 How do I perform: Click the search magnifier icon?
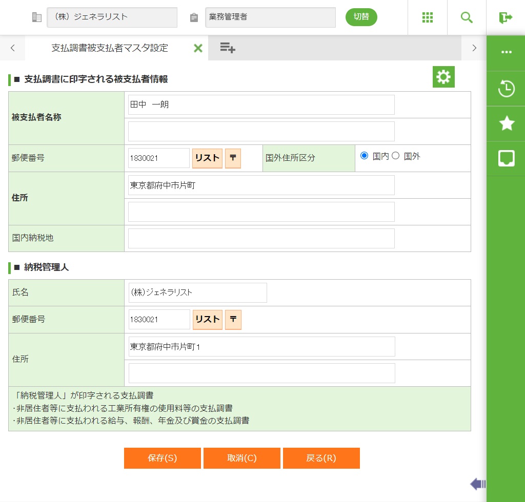[467, 17]
